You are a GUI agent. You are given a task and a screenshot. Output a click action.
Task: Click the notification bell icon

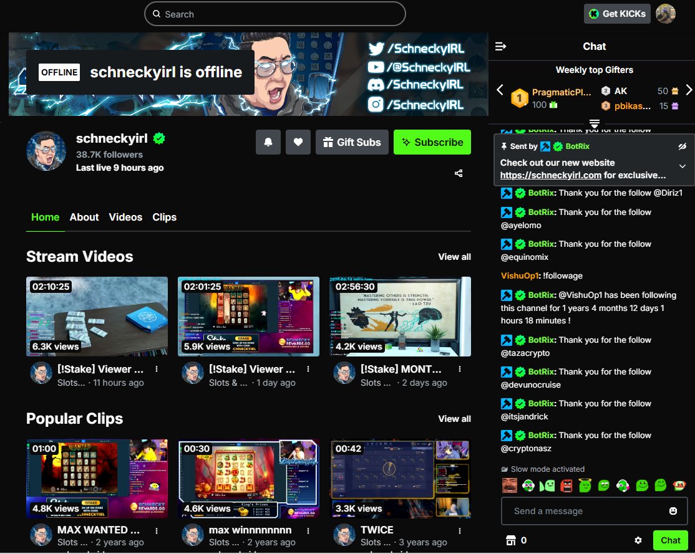(x=268, y=142)
